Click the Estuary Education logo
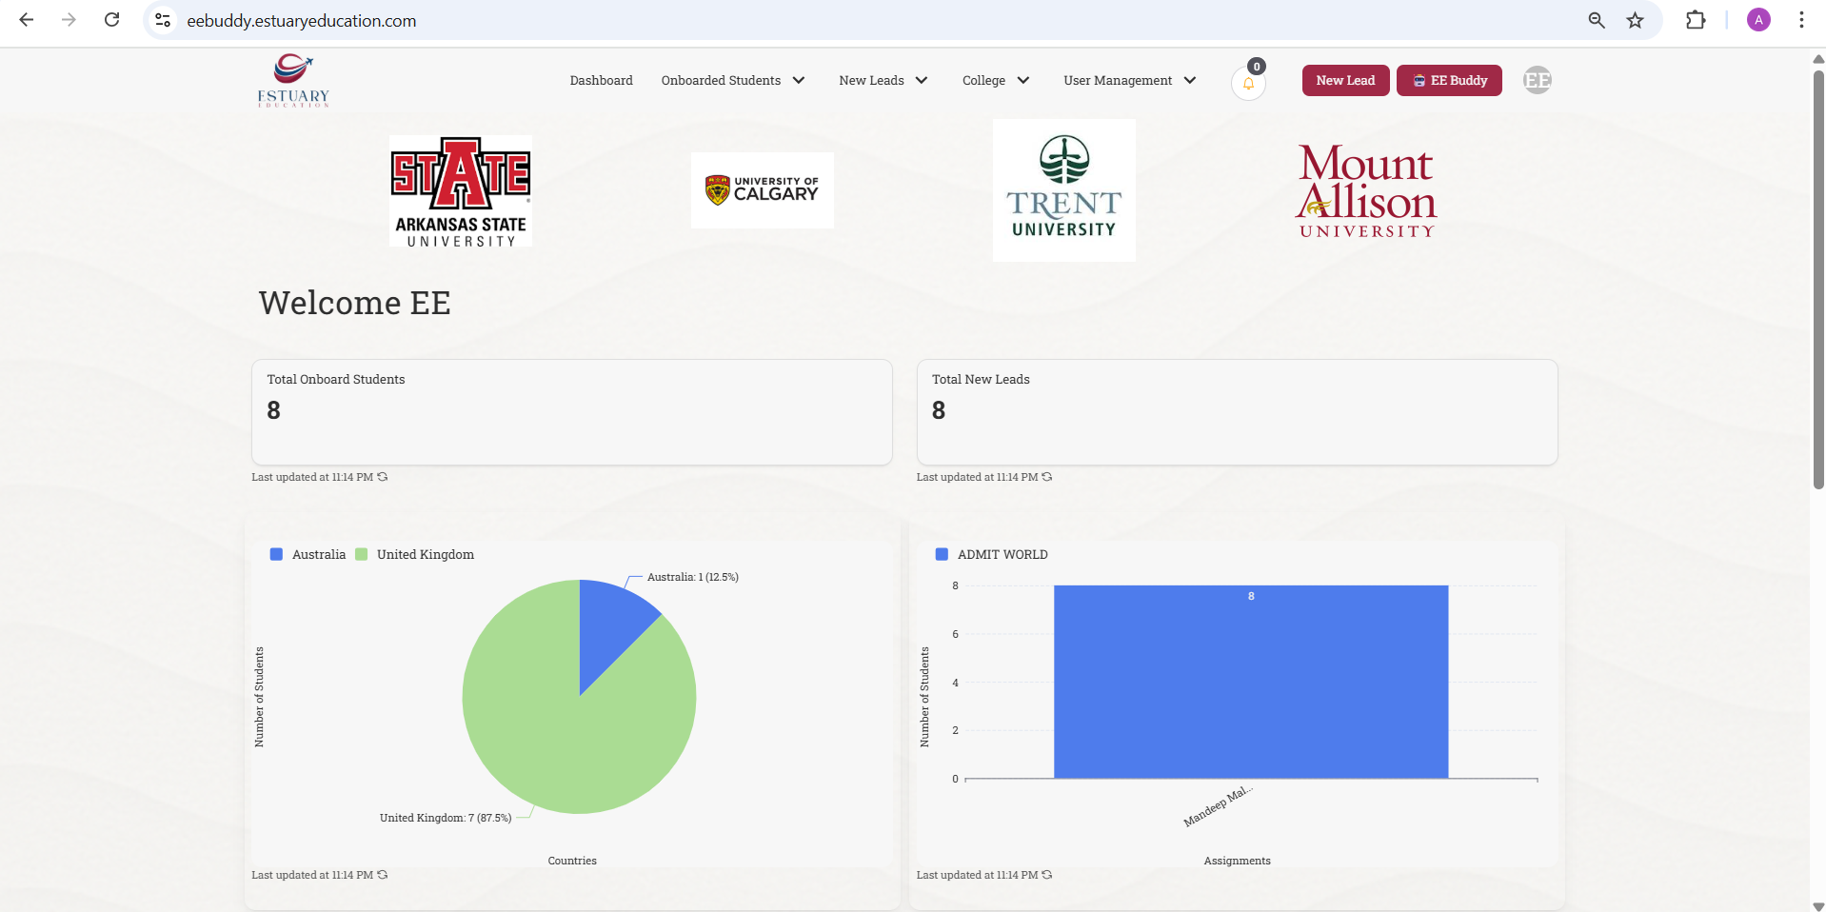 pos(293,81)
